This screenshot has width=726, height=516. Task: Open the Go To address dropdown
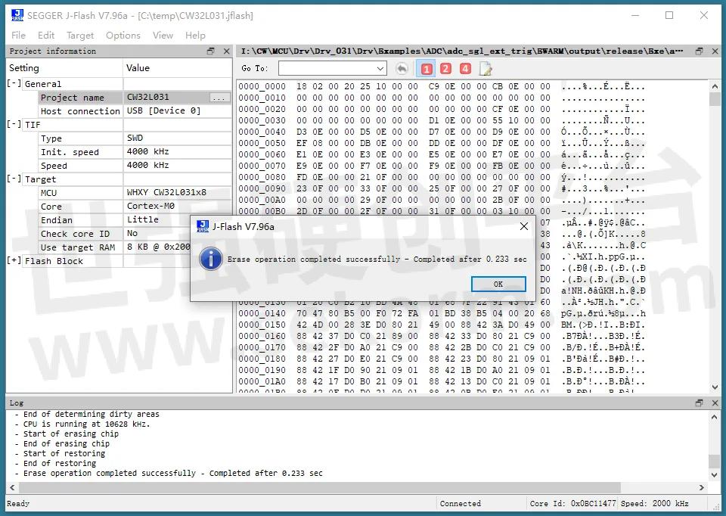click(x=381, y=68)
